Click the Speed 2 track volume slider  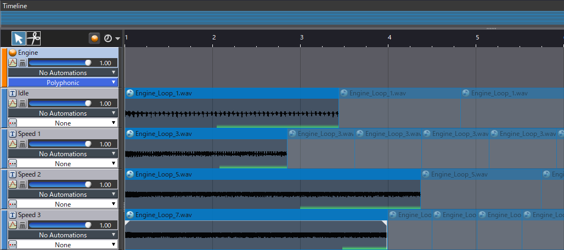coord(60,185)
